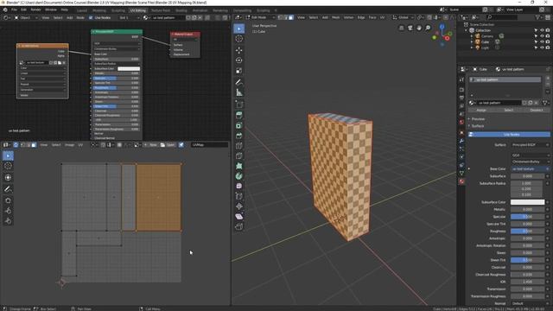Select the Extrude Region tool

[x=239, y=115]
